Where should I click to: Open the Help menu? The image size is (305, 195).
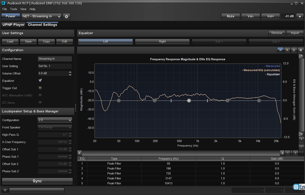[33, 9]
